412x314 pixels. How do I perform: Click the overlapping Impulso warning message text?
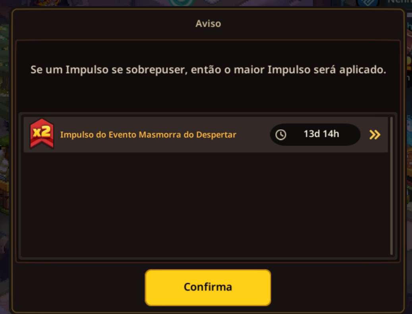click(208, 70)
